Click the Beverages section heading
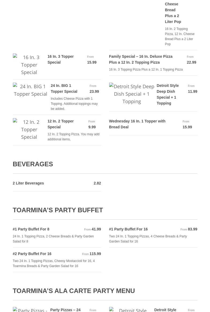The height and width of the screenshot is (312, 210). [x=33, y=164]
